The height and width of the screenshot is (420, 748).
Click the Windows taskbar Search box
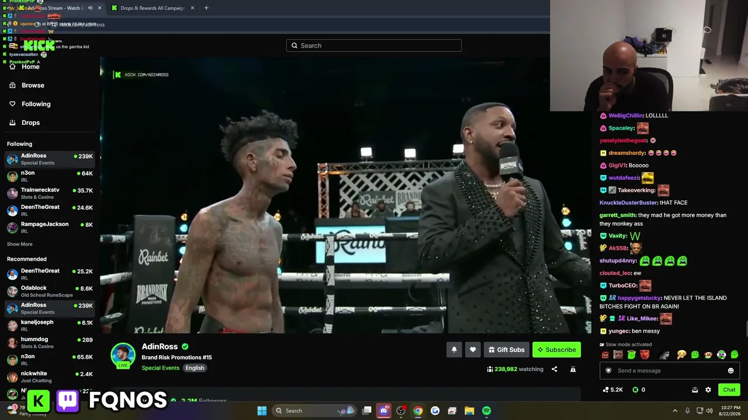(x=316, y=411)
